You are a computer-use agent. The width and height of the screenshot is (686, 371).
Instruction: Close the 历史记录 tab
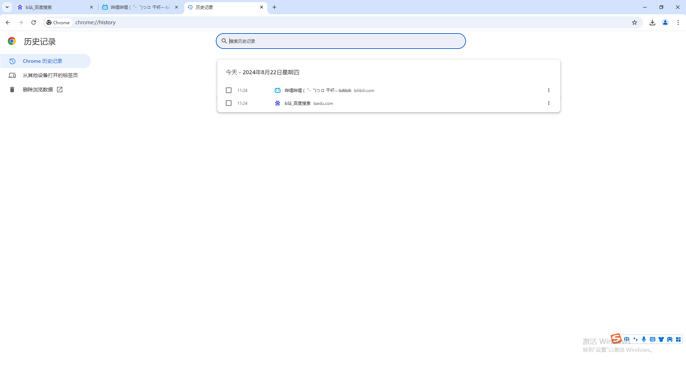tap(262, 7)
